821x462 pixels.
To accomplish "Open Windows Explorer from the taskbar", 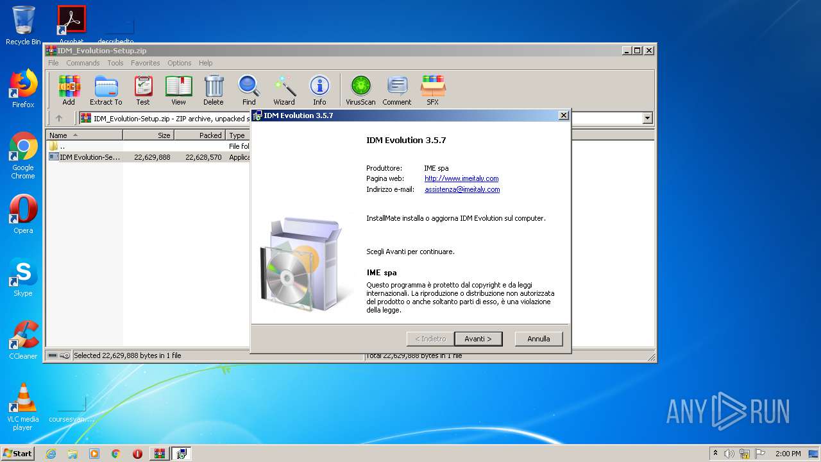I will coord(72,454).
